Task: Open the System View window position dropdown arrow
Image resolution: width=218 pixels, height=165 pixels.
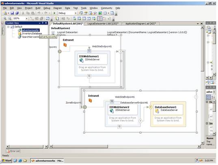Action: [x=40, y=23]
